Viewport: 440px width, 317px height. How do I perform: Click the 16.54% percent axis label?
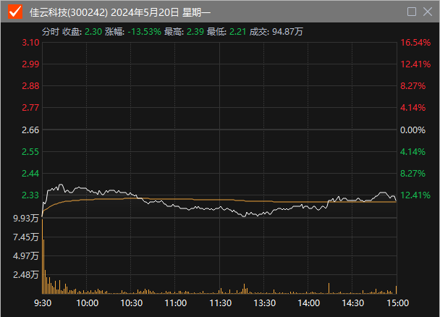pyautogui.click(x=415, y=43)
